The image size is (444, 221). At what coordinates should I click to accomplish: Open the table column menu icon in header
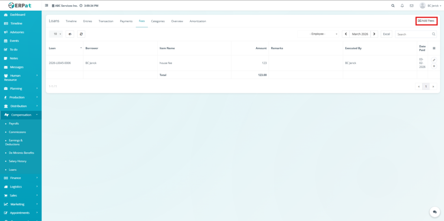[x=434, y=48]
